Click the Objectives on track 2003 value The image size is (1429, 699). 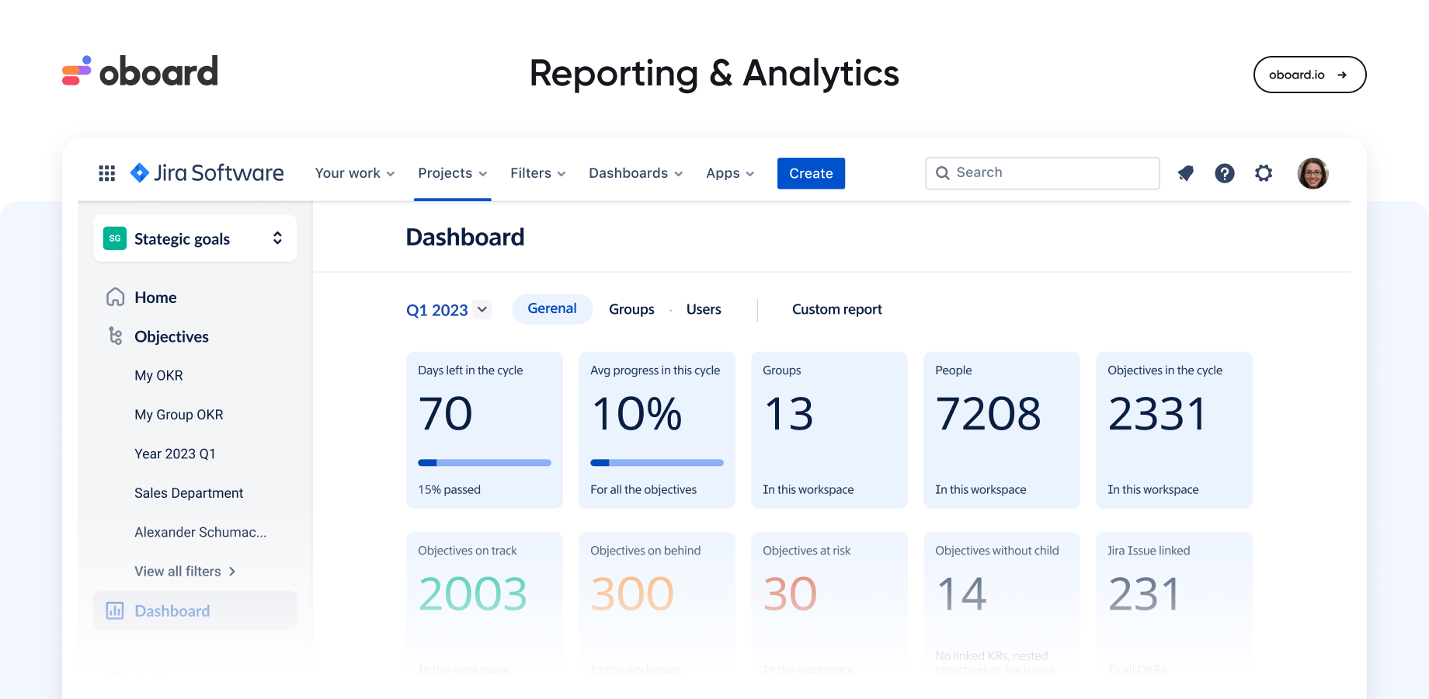[472, 594]
